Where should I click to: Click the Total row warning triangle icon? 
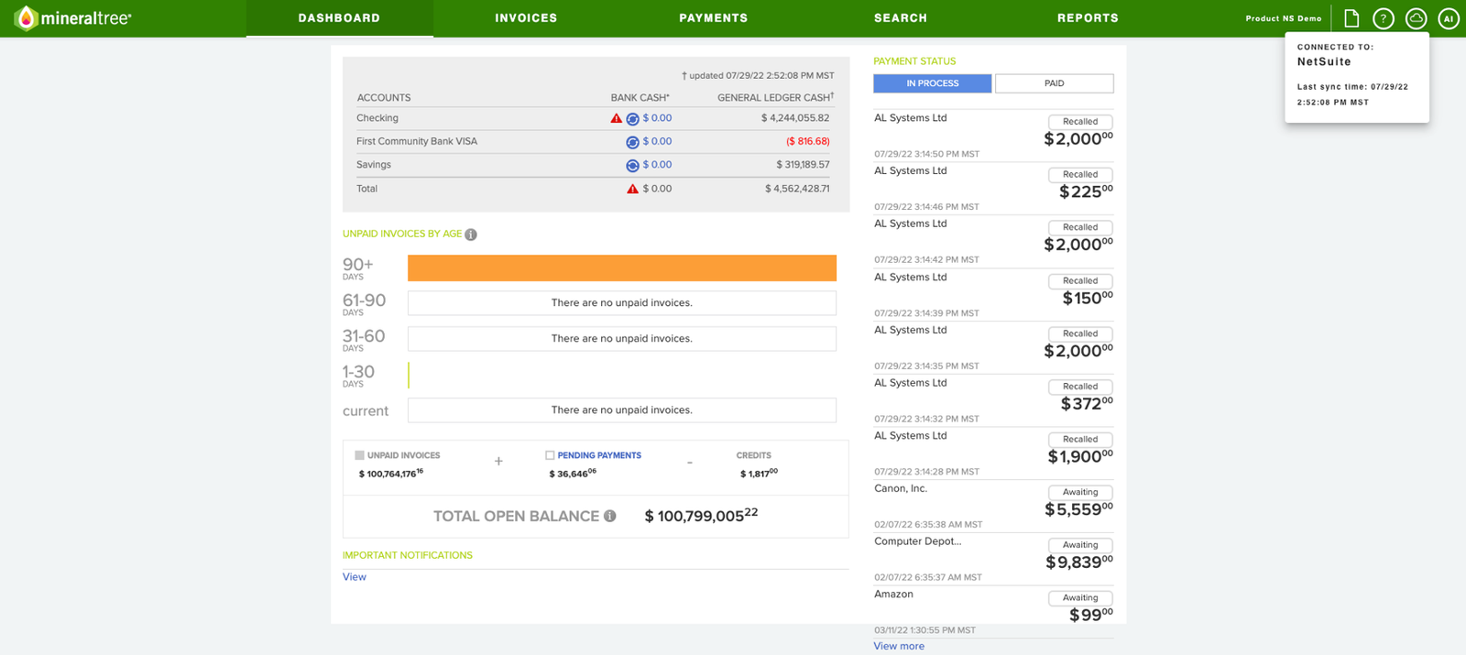click(x=632, y=189)
